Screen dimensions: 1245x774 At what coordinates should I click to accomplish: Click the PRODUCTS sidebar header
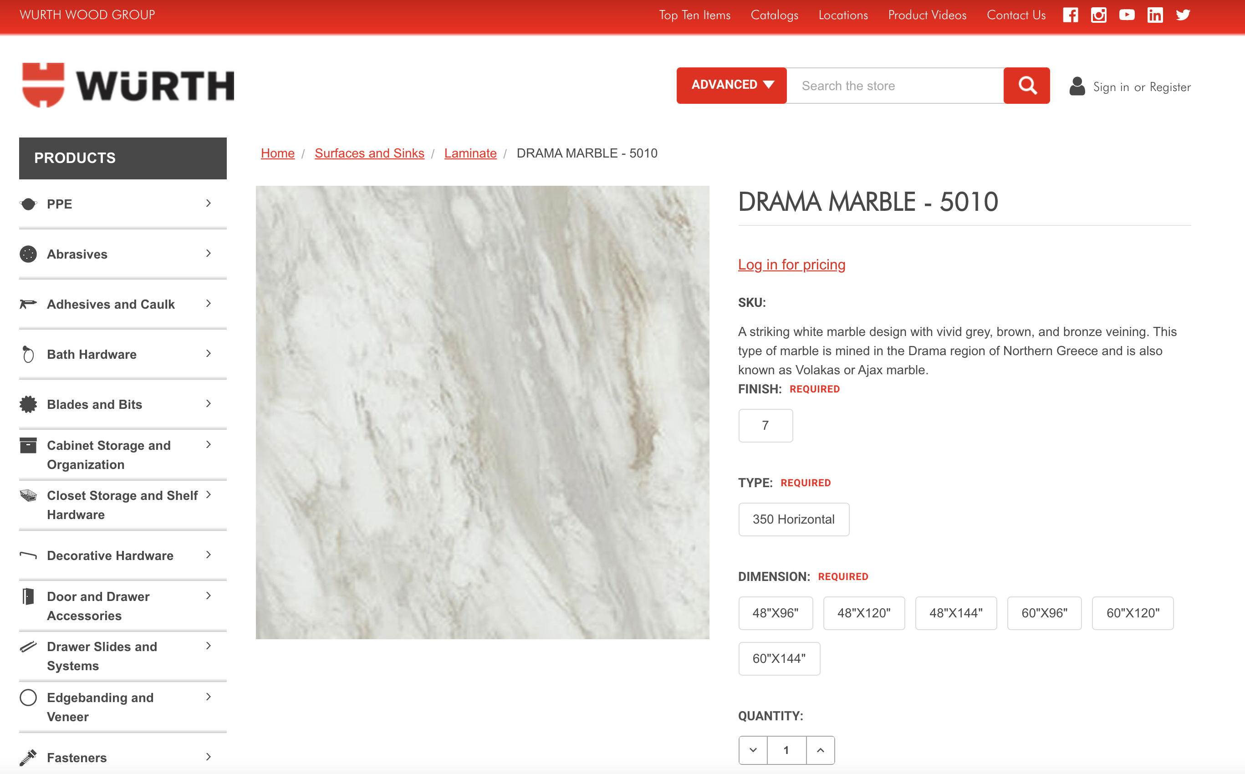pos(123,158)
